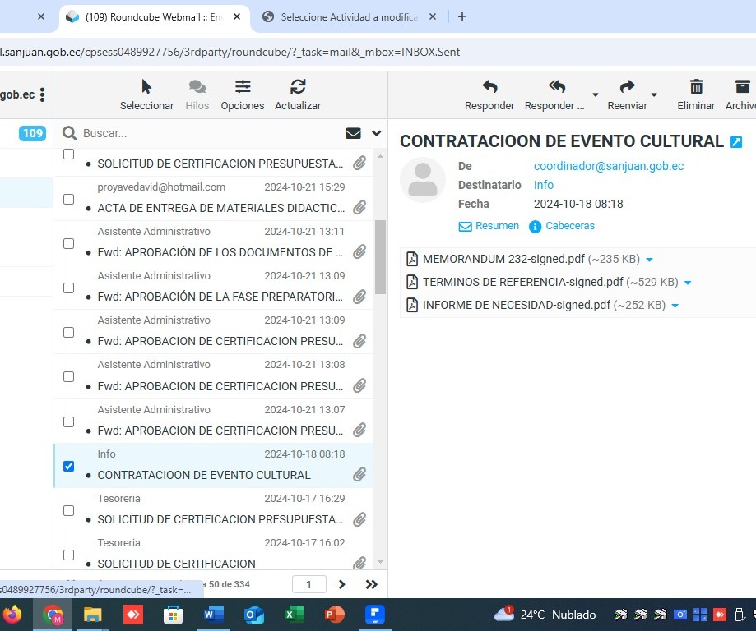Viewport: 756px width, 631px height.
Task: Click the envelope filter icon in search bar
Action: tap(354, 133)
